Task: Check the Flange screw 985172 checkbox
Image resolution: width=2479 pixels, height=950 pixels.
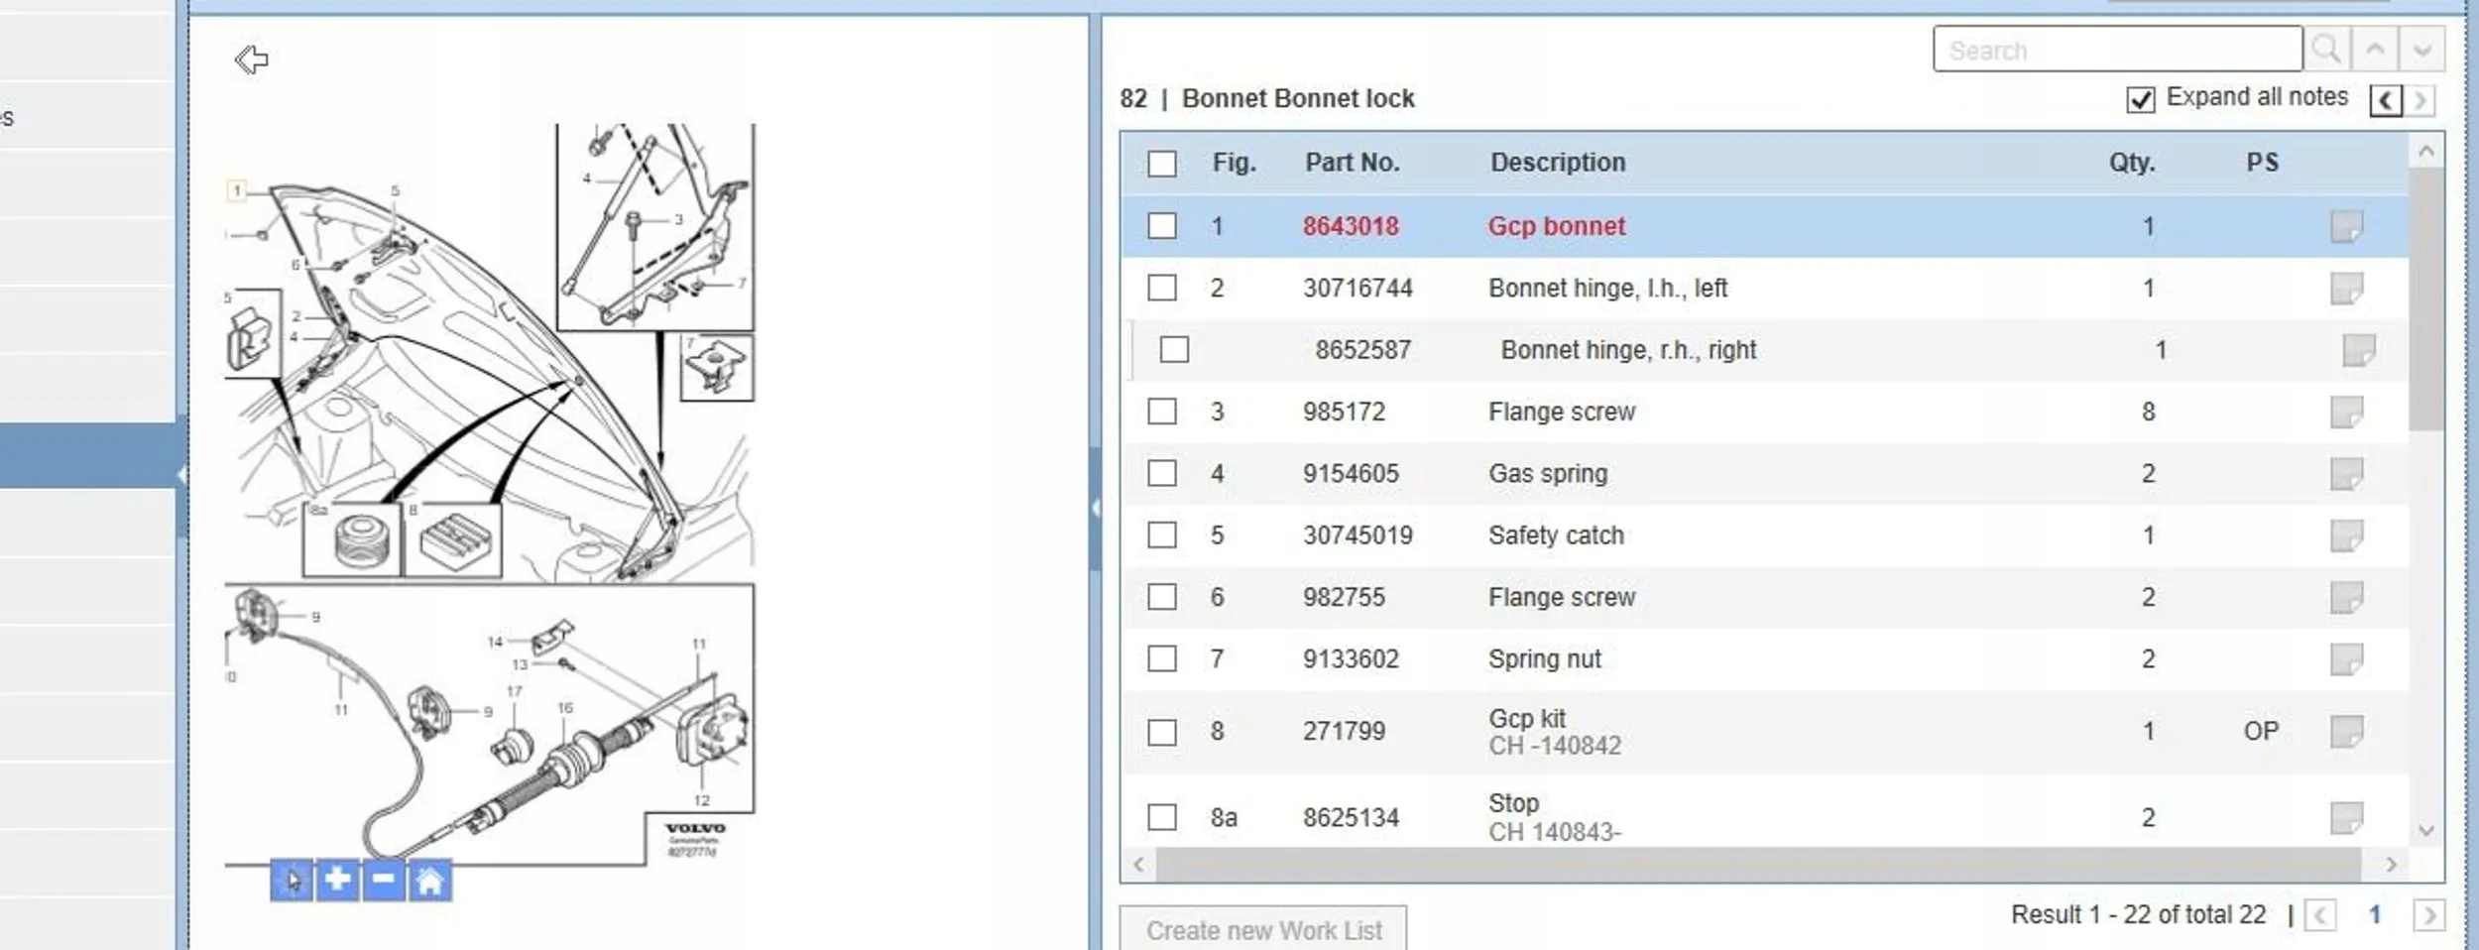Action: tap(1161, 412)
